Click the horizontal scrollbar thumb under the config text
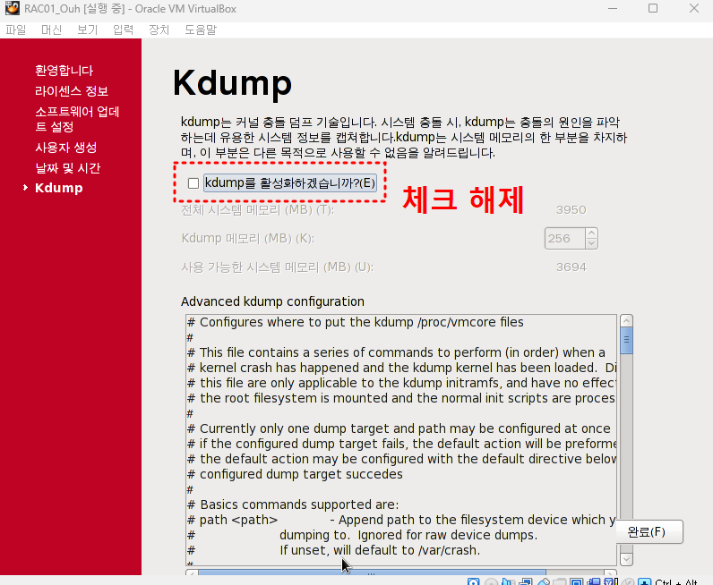The width and height of the screenshot is (713, 585). (372, 573)
